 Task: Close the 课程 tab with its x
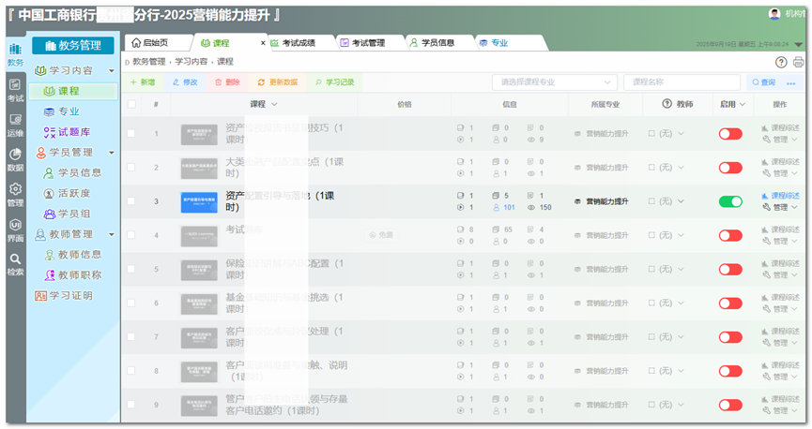(x=263, y=43)
